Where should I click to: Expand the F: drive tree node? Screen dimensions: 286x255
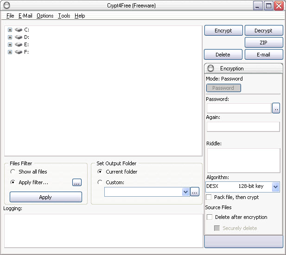(x=10, y=52)
